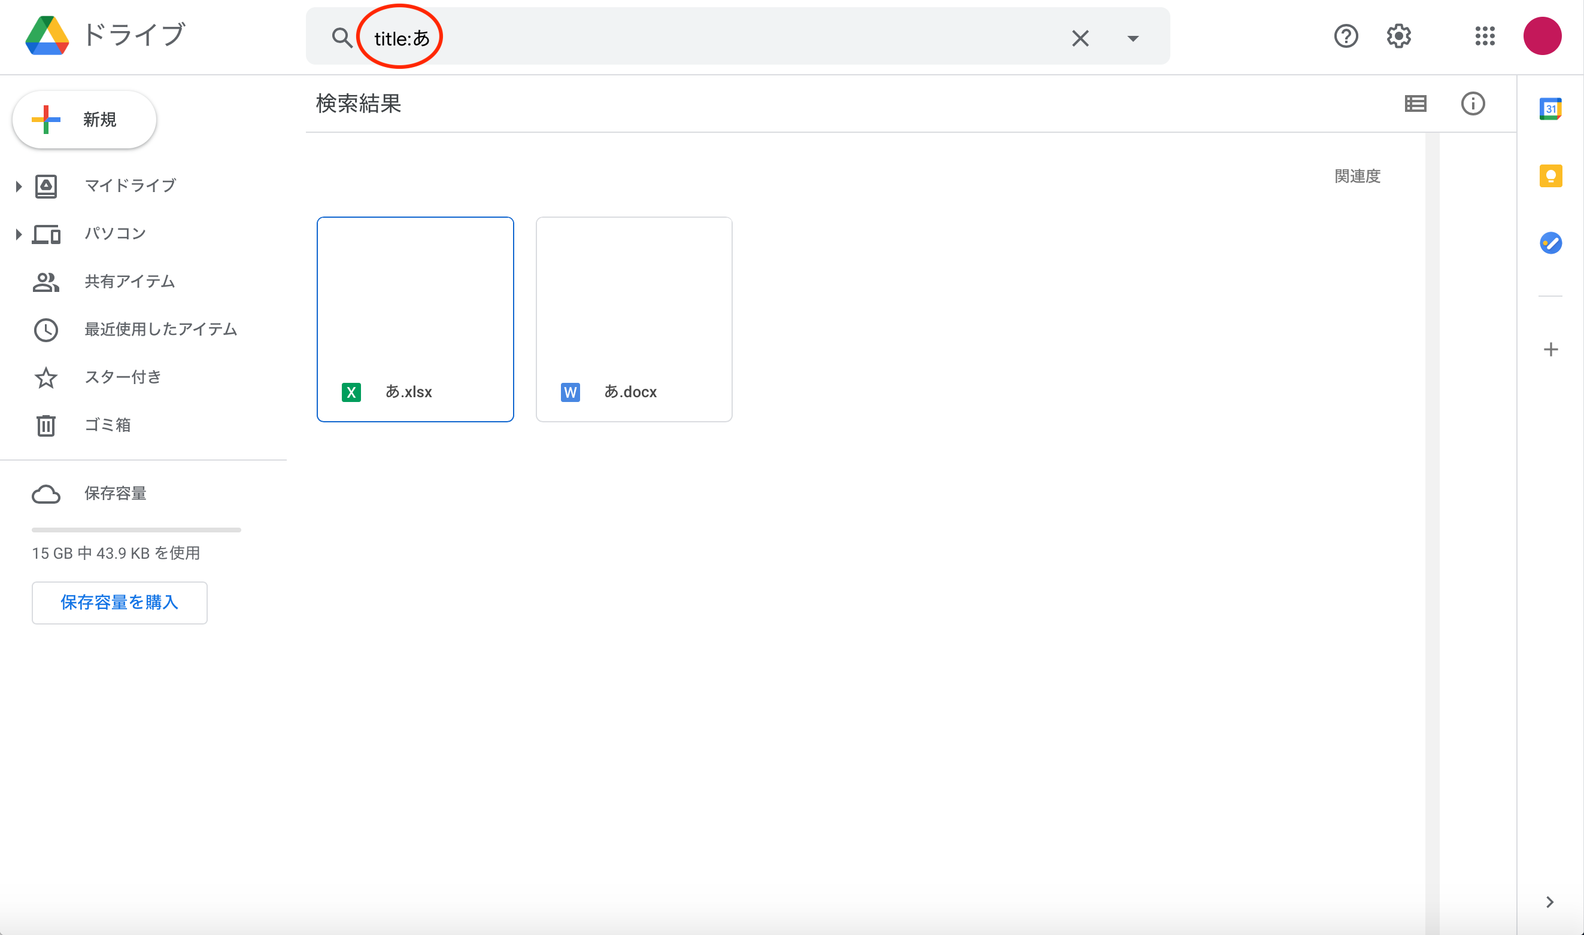Image resolution: width=1584 pixels, height=935 pixels.
Task: Clear the search with the X icon
Action: (1081, 38)
